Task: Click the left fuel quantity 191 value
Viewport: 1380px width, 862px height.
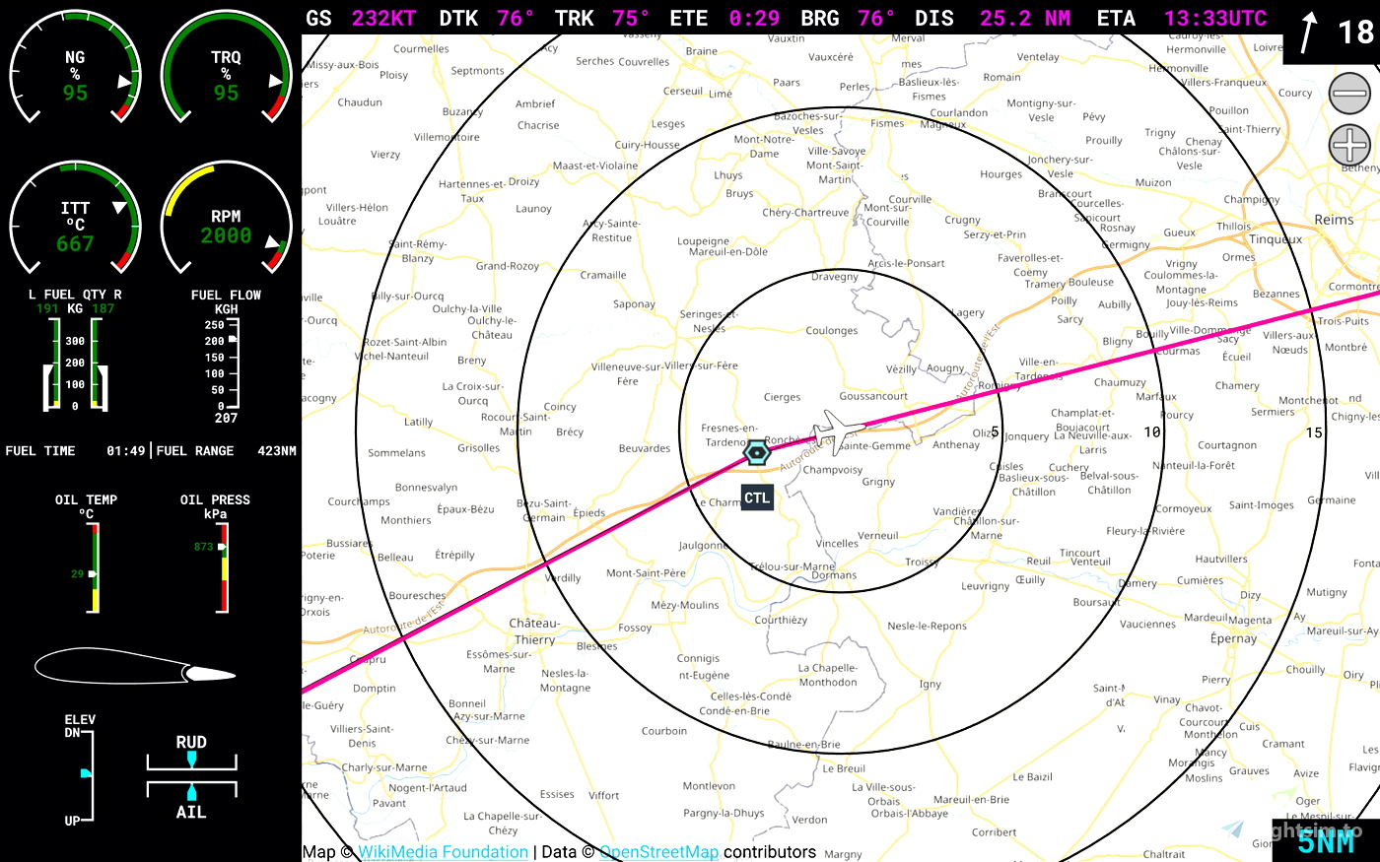Action: click(47, 308)
